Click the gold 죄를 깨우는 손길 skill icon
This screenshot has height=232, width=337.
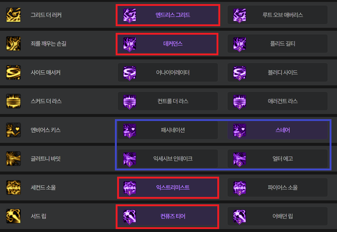click(x=13, y=44)
